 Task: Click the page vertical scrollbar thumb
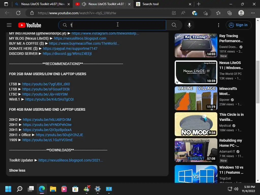[x=258, y=82]
